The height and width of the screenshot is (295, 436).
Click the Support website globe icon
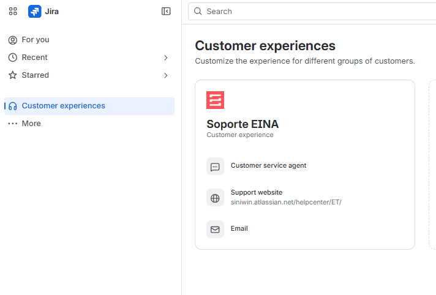click(215, 198)
